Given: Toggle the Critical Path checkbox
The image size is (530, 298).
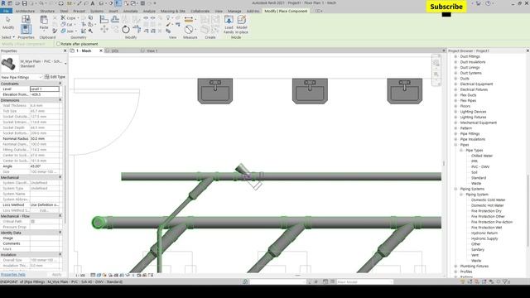Looking at the screenshot, I should pyautogui.click(x=33, y=221).
